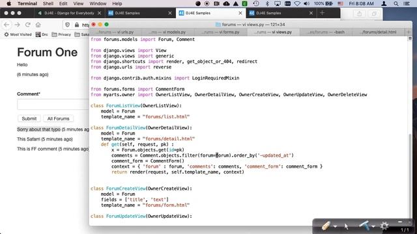Close the active DJ4E Samples browser tab
The width and height of the screenshot is (417, 234).
point(240,13)
